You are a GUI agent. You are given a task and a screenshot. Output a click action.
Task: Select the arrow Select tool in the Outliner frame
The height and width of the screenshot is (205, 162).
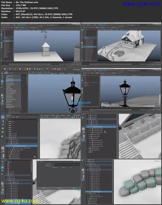point(3,117)
